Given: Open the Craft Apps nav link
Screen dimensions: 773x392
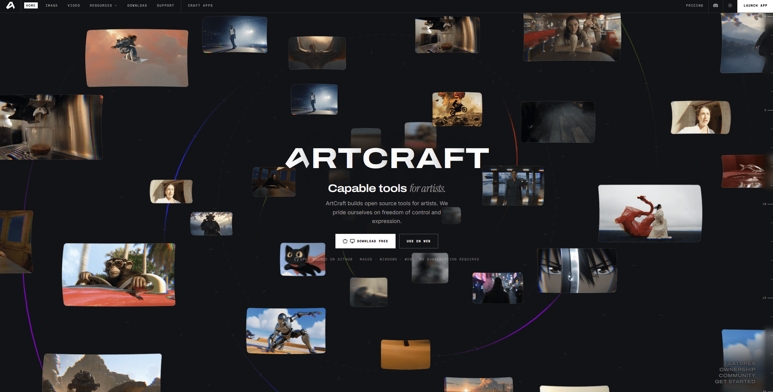Looking at the screenshot, I should click(200, 5).
